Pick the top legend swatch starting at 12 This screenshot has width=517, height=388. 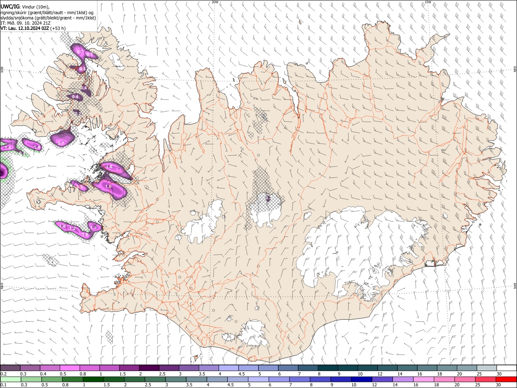tap(387, 368)
